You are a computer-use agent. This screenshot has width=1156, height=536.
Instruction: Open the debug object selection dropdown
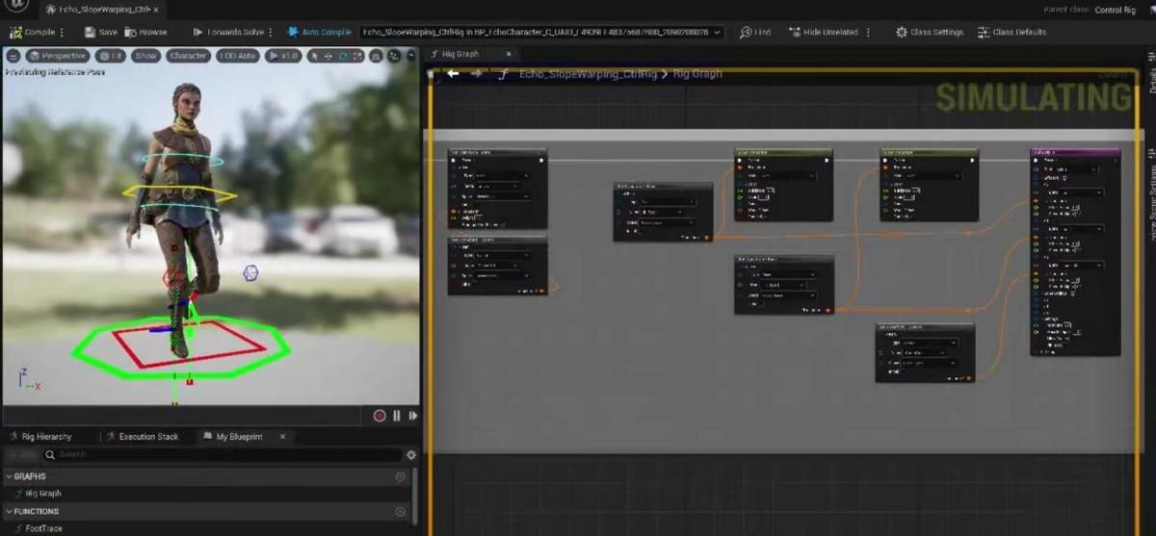point(542,32)
